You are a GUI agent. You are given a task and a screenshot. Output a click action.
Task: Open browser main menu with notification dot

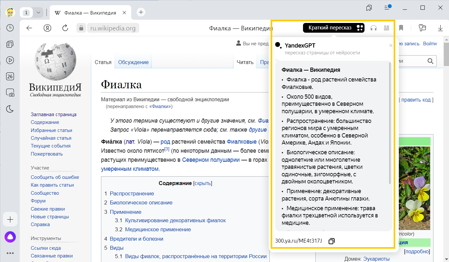(x=387, y=7)
